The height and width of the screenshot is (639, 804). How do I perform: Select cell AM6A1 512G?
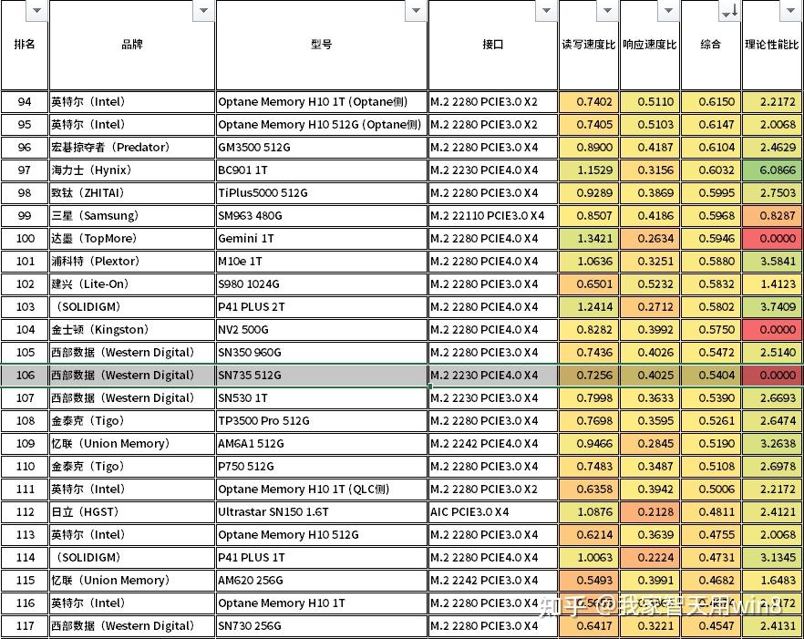tap(322, 443)
